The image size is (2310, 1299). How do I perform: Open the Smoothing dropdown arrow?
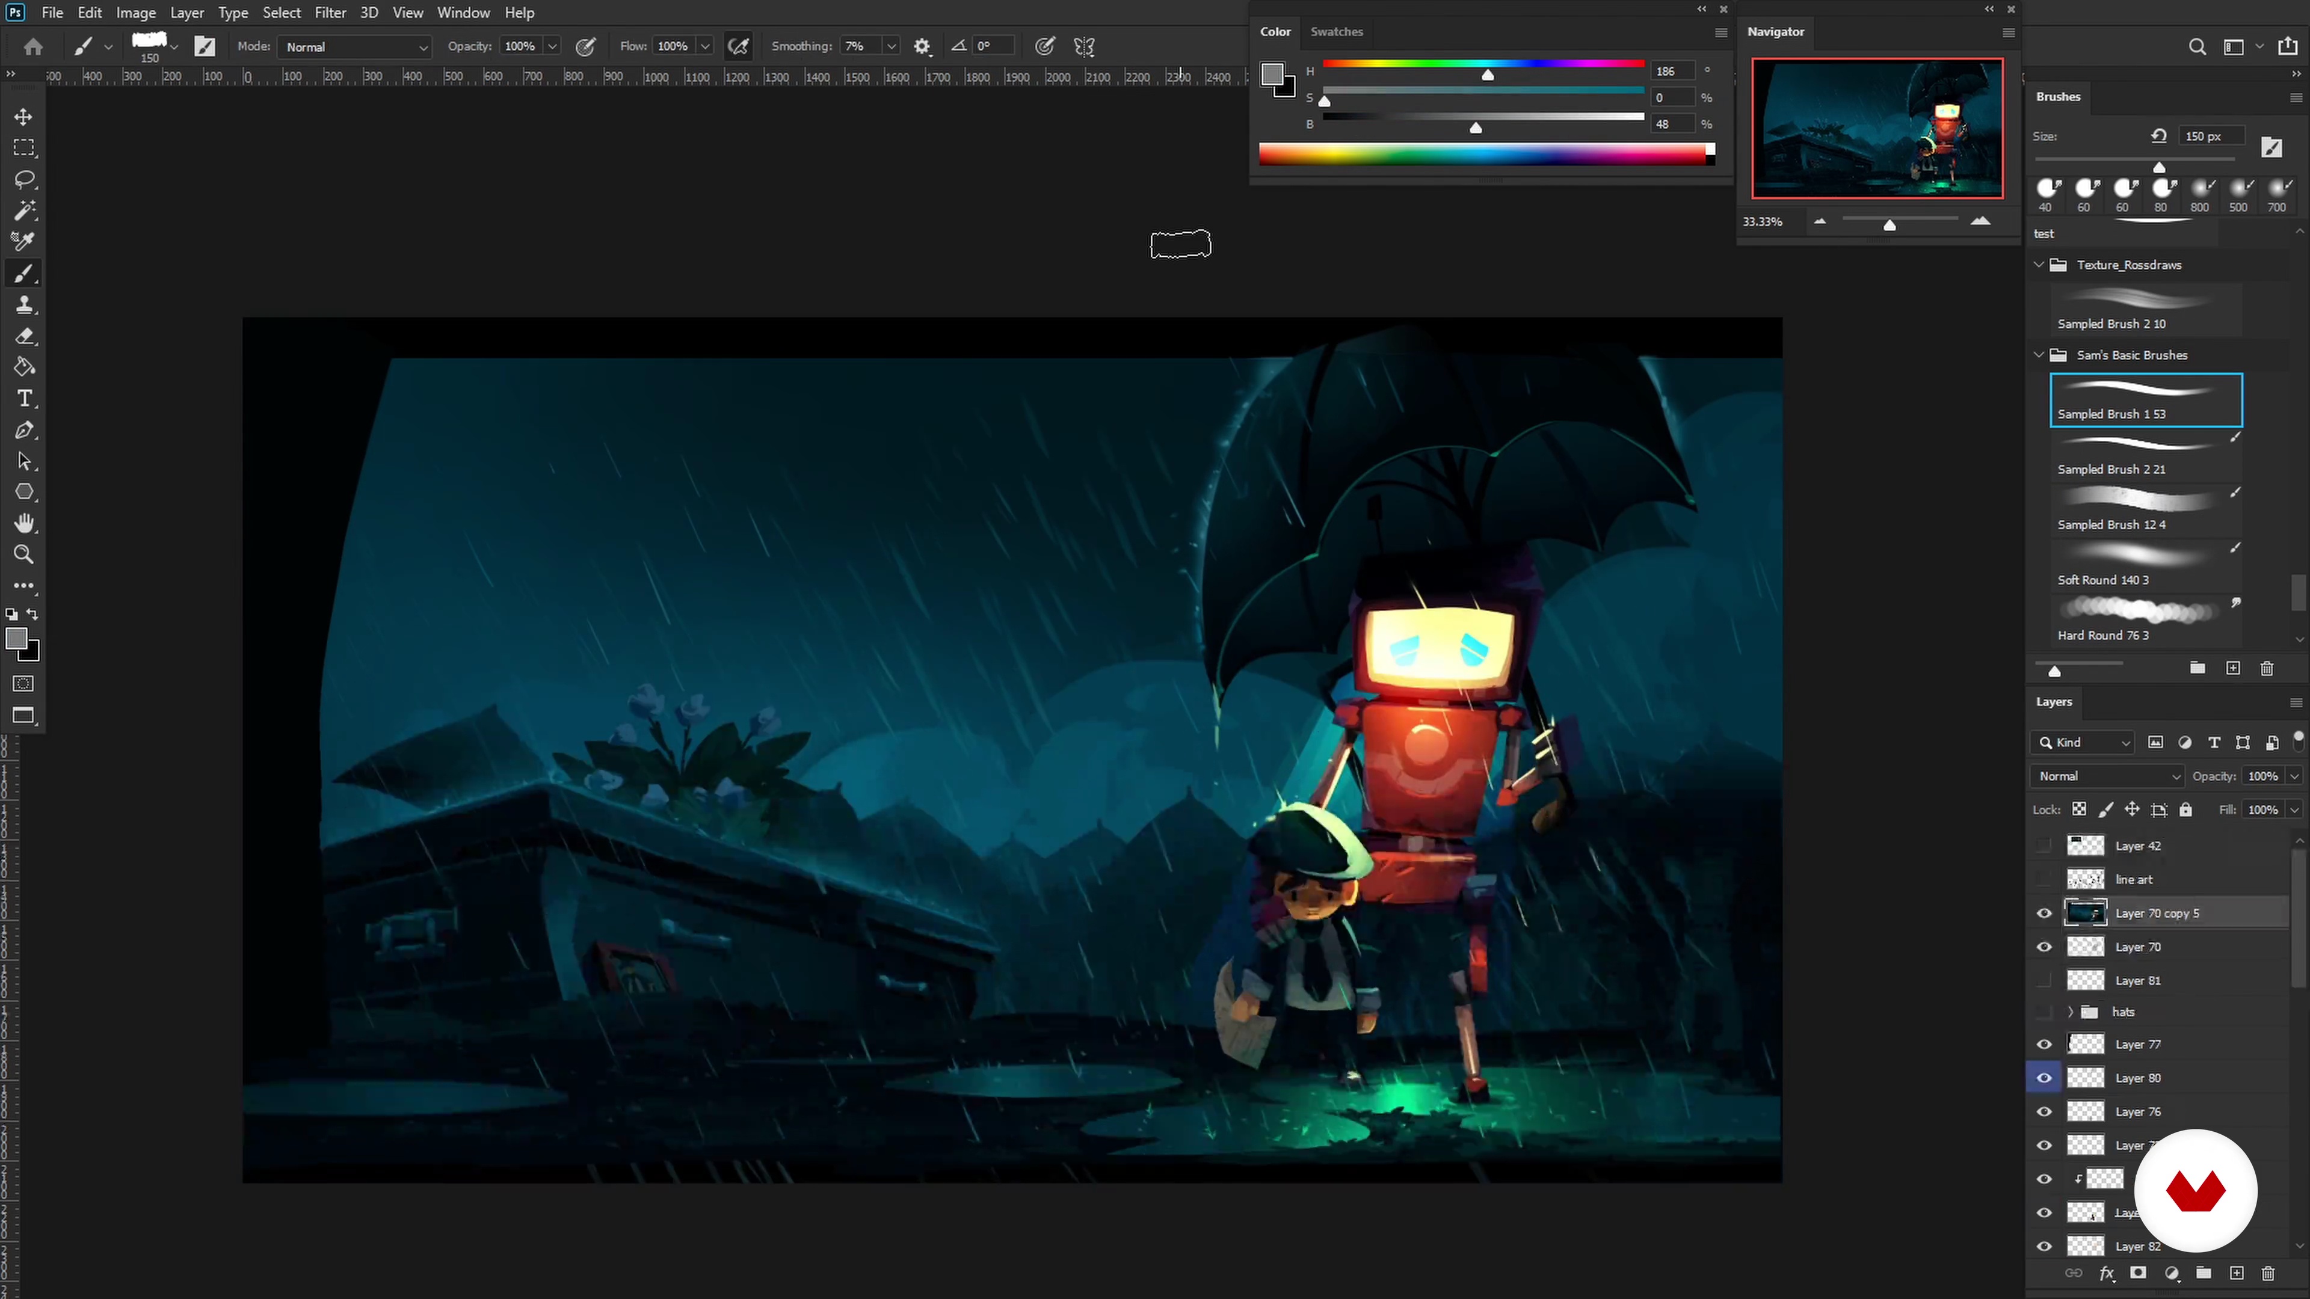pyautogui.click(x=892, y=47)
